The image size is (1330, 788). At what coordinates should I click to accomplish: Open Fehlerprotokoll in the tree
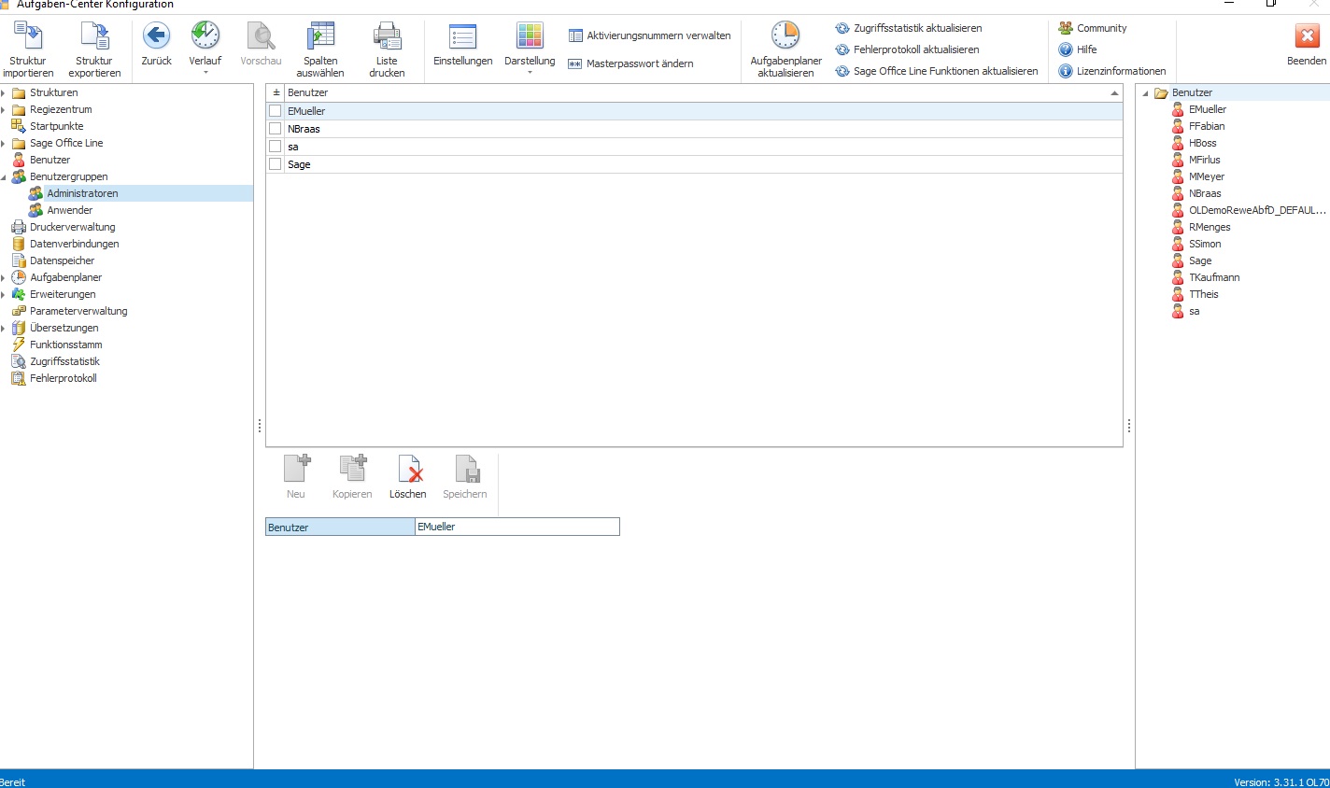click(x=64, y=378)
